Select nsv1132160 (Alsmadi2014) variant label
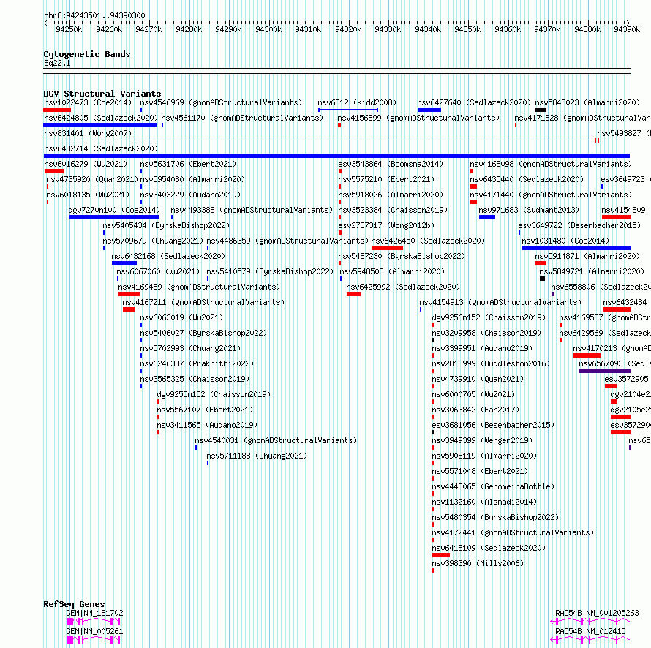651x648 pixels. (484, 502)
